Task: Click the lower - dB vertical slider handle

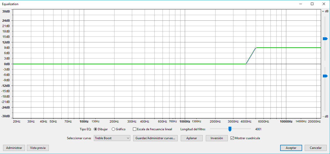Action: tap(325, 76)
